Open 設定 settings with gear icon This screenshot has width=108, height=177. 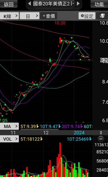87,16
